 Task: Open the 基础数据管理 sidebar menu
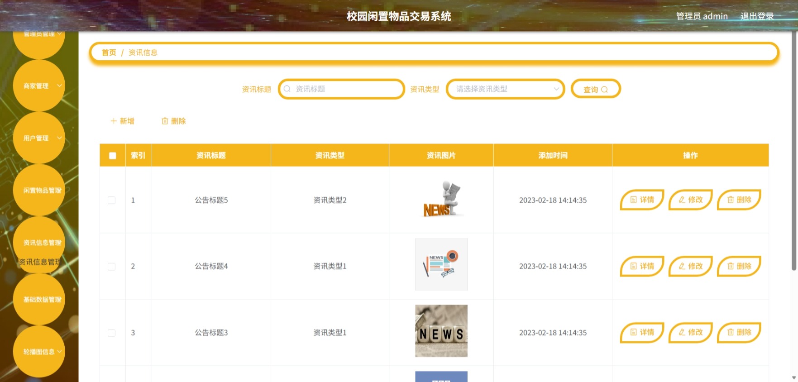coord(39,299)
